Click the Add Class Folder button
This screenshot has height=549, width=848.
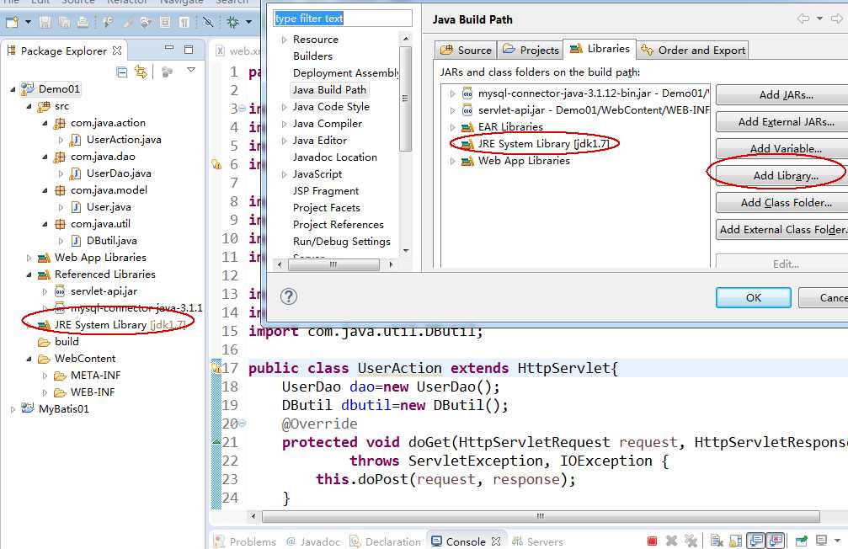(x=786, y=203)
